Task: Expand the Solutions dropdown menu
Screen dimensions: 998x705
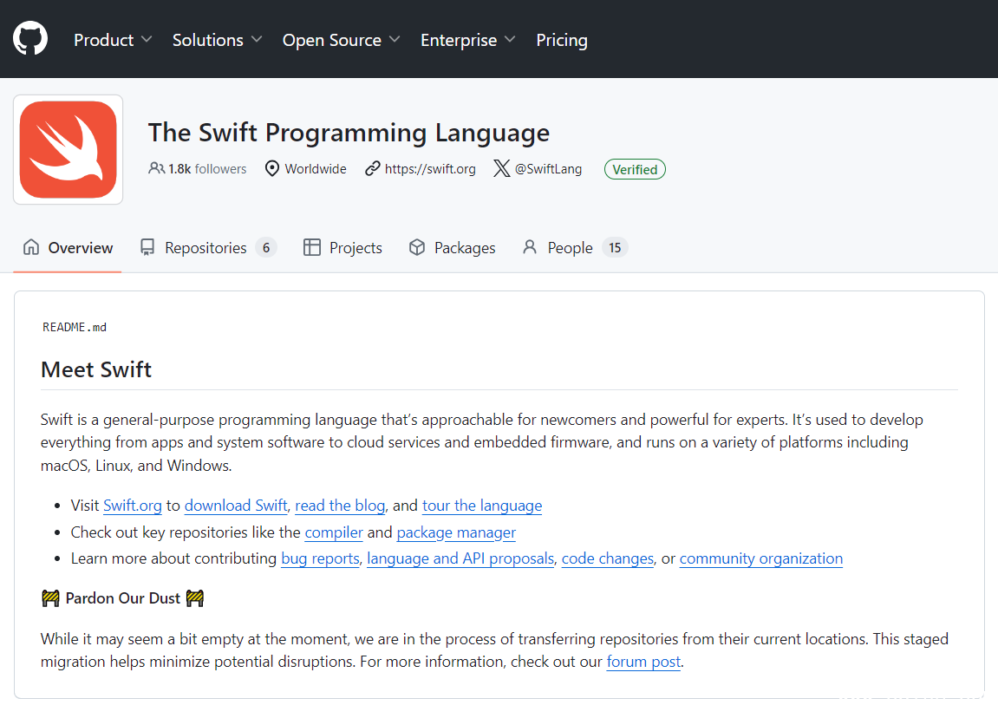Action: pos(217,40)
